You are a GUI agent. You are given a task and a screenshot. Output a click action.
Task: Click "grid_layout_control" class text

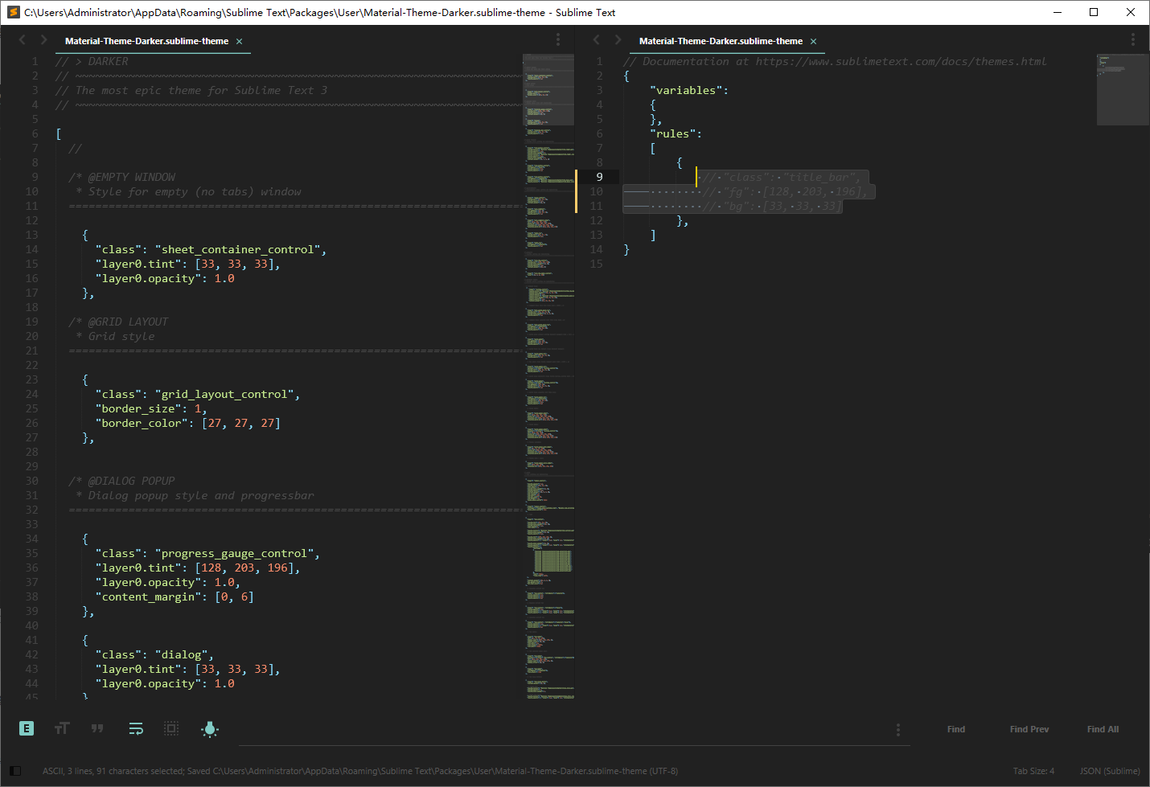tap(225, 394)
